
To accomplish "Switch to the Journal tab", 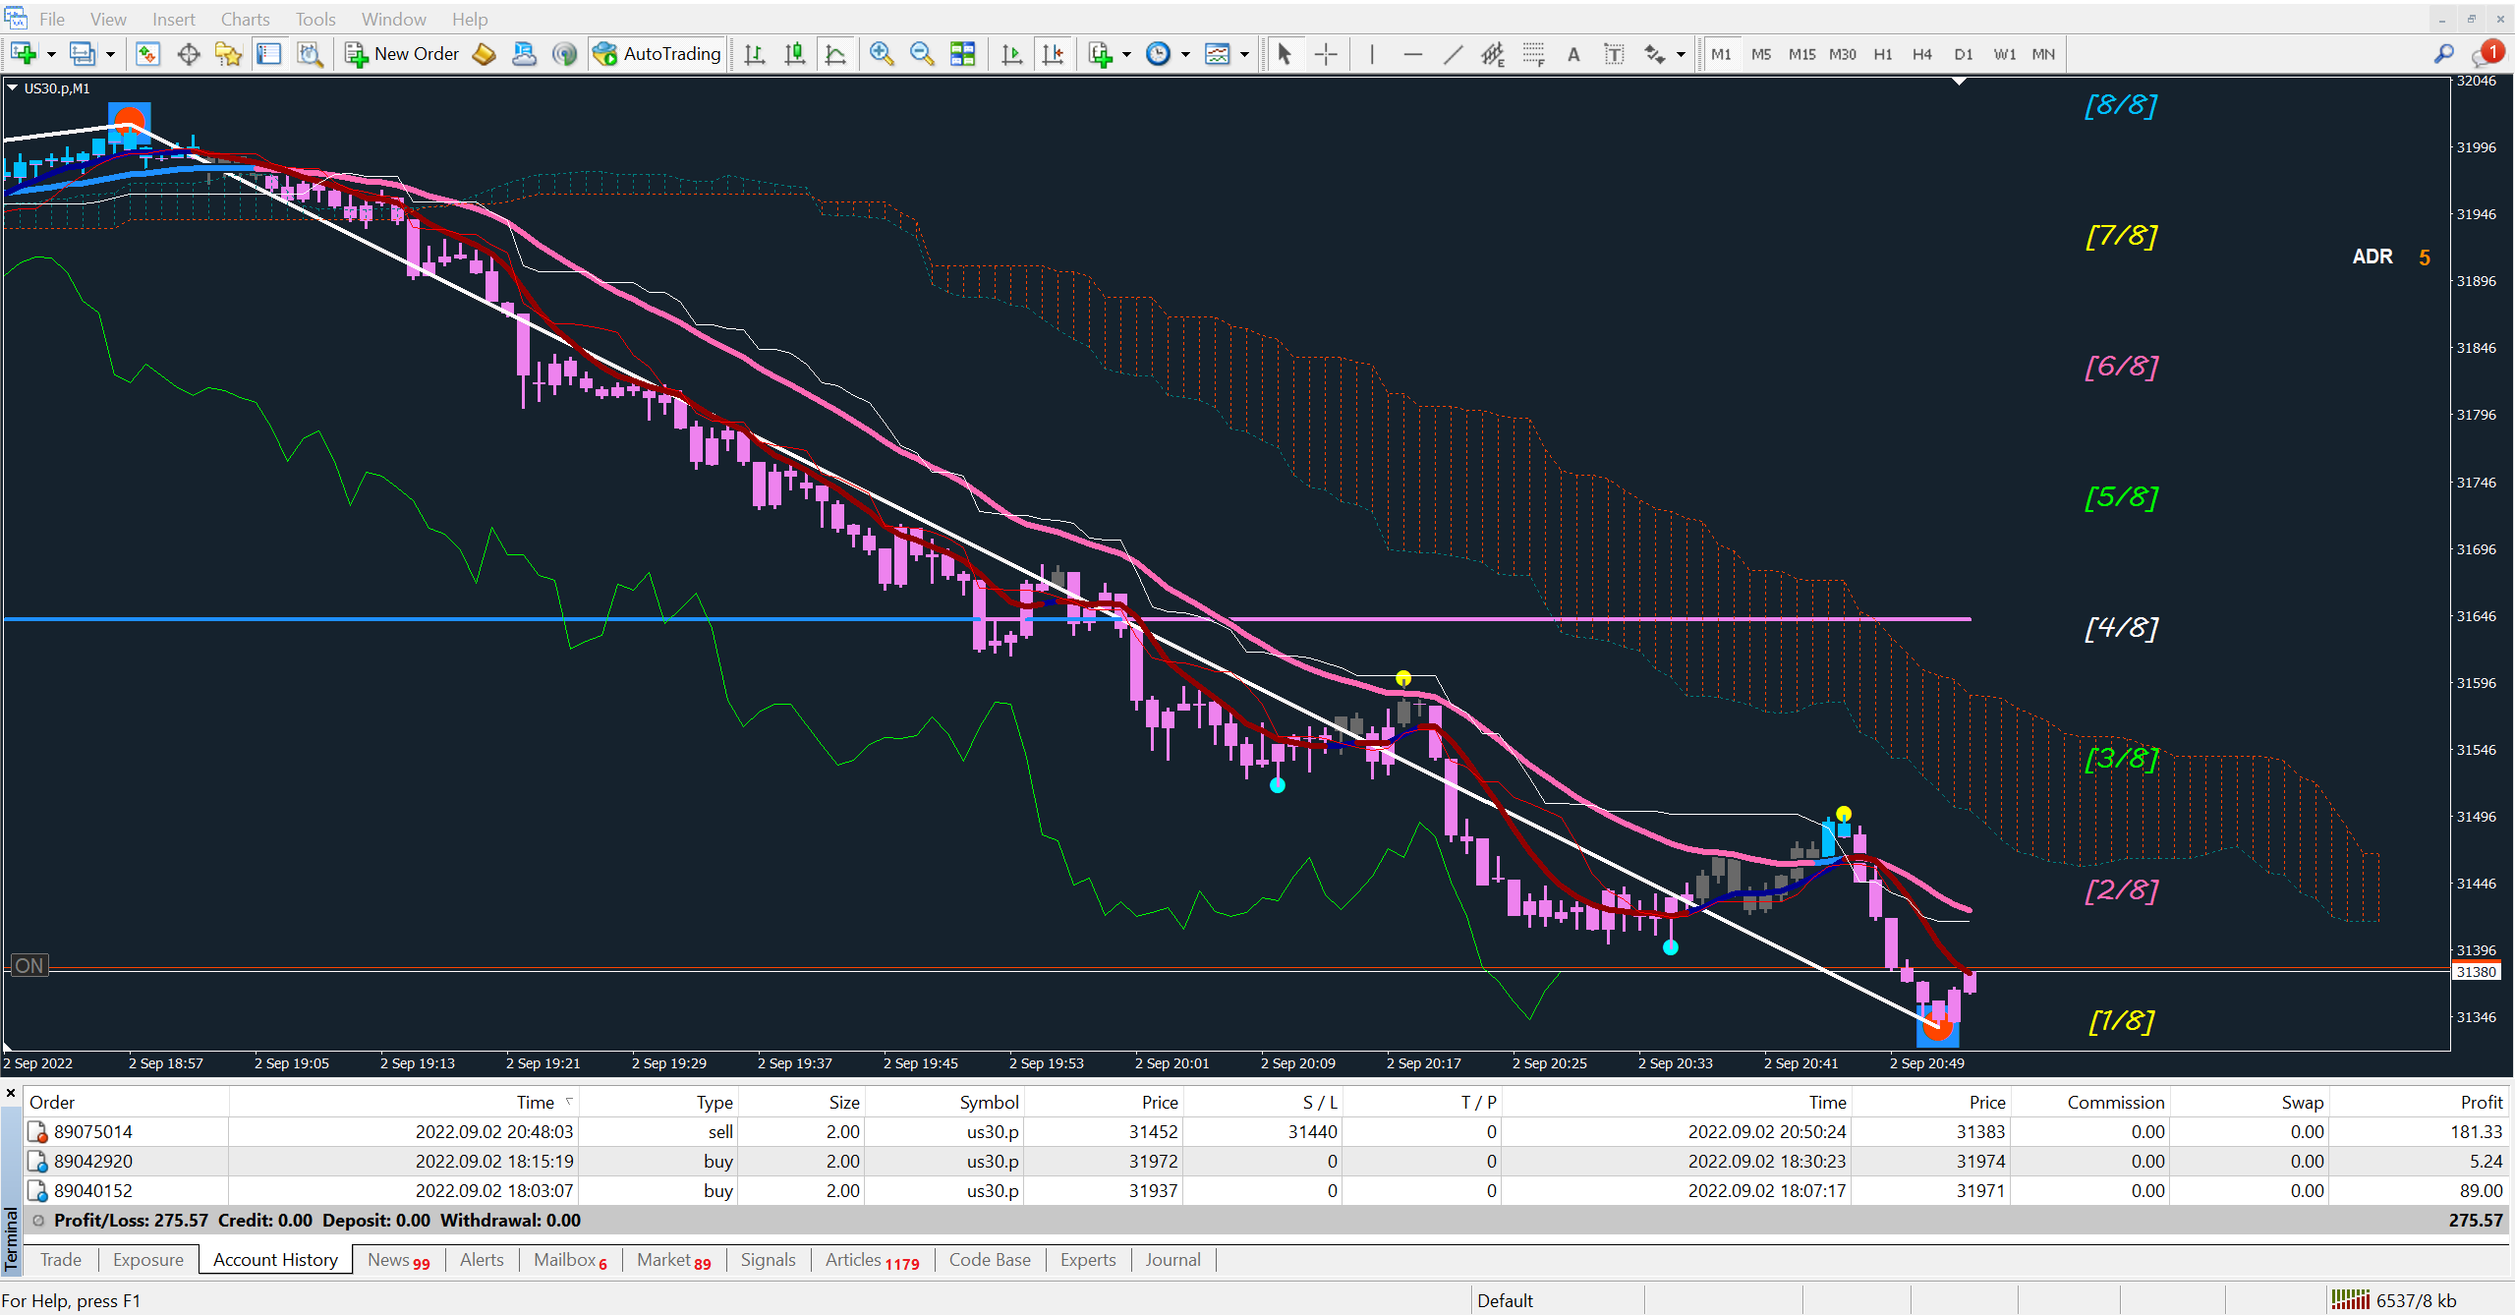I will click(1172, 1259).
